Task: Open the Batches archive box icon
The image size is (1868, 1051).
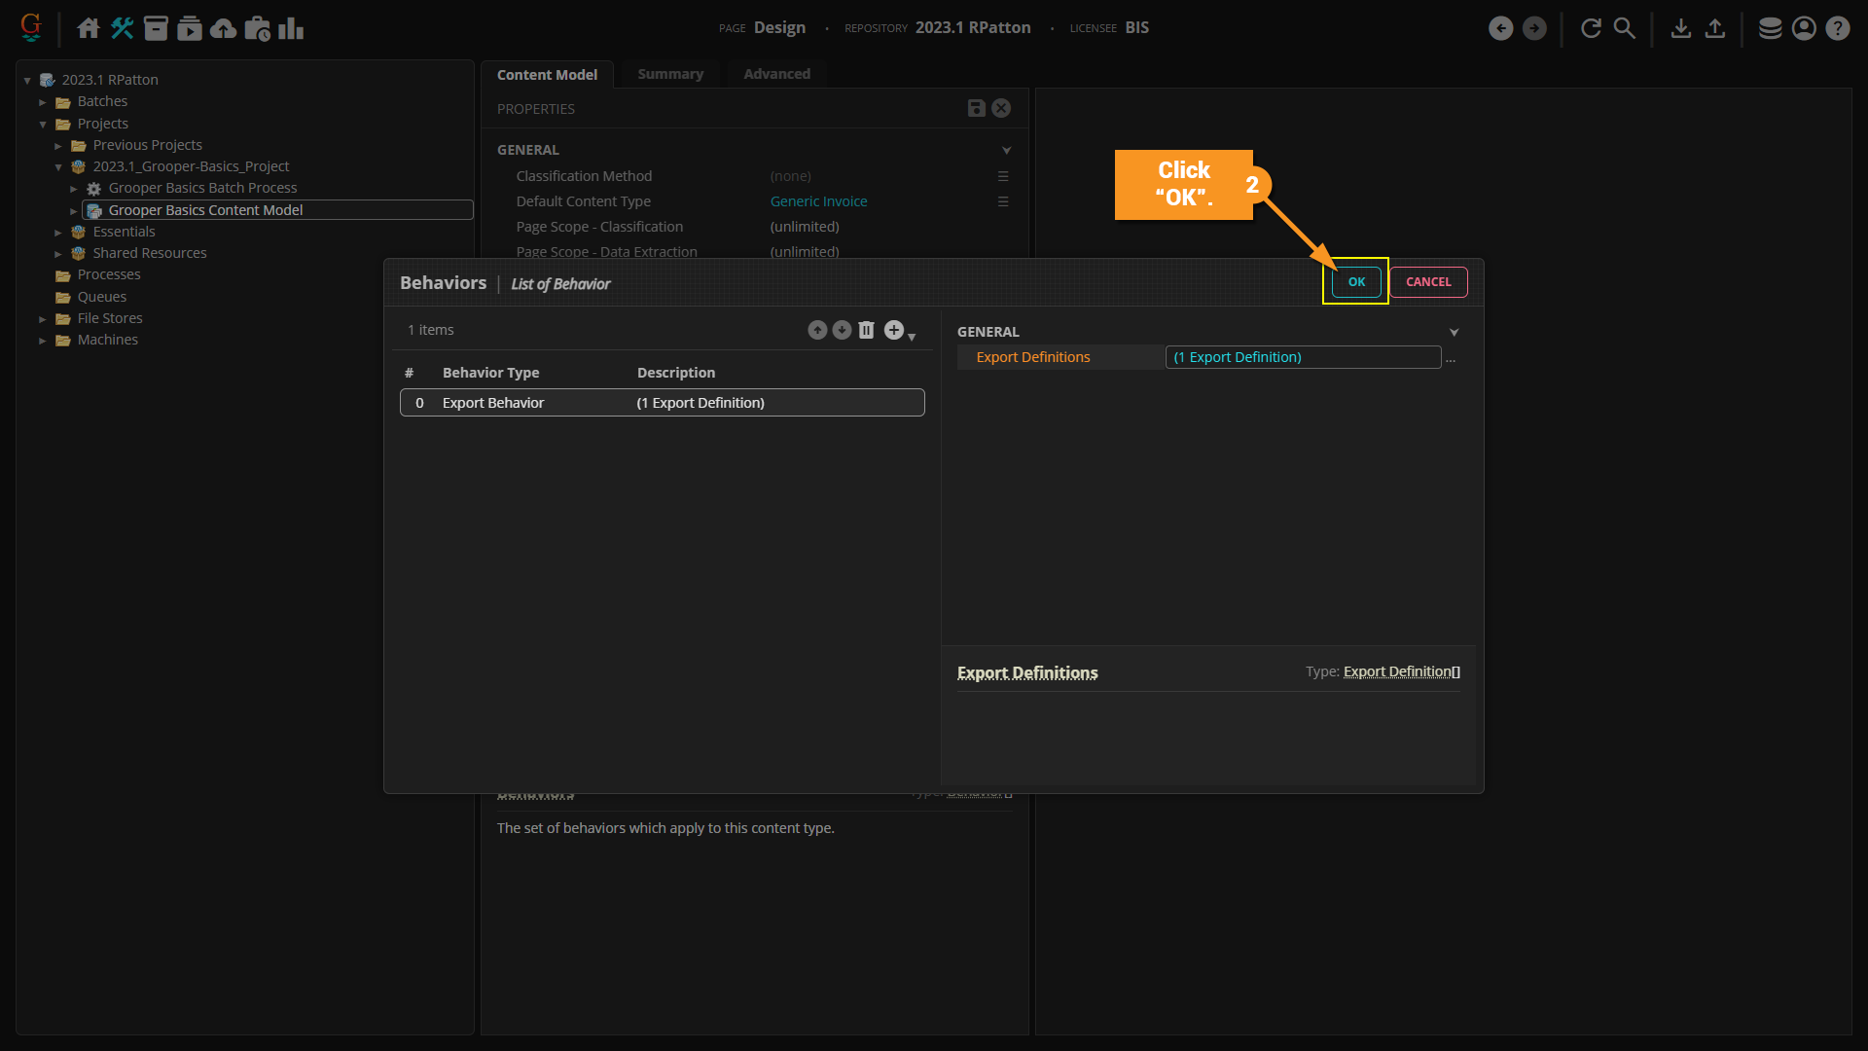Action: coord(156,28)
